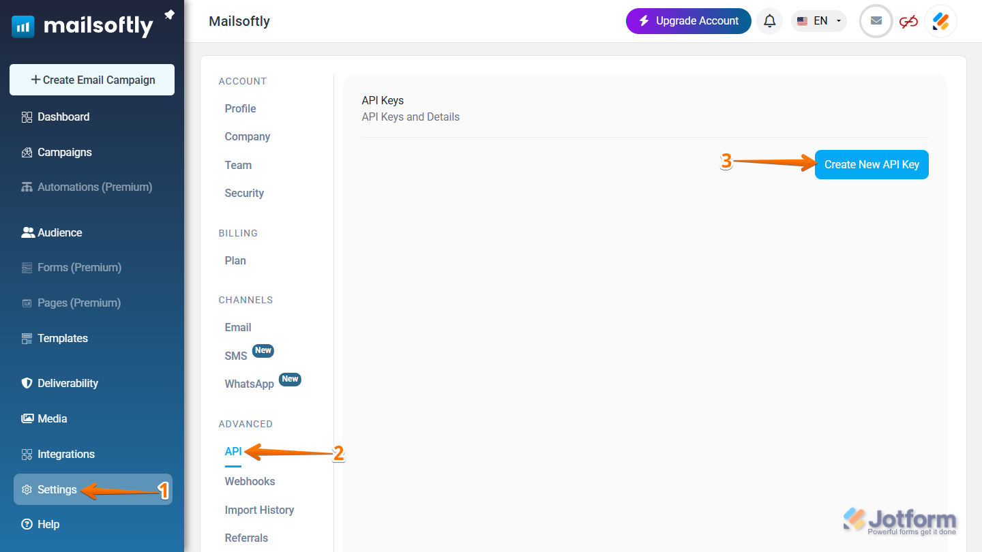Image resolution: width=982 pixels, height=552 pixels.
Task: Open the Dashboard from the sidebar
Action: 63,117
